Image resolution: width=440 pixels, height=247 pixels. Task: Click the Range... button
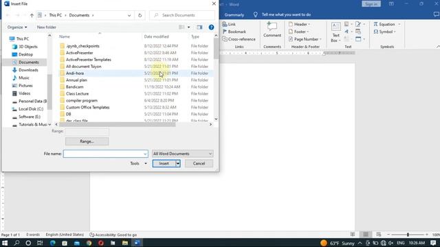click(87, 141)
